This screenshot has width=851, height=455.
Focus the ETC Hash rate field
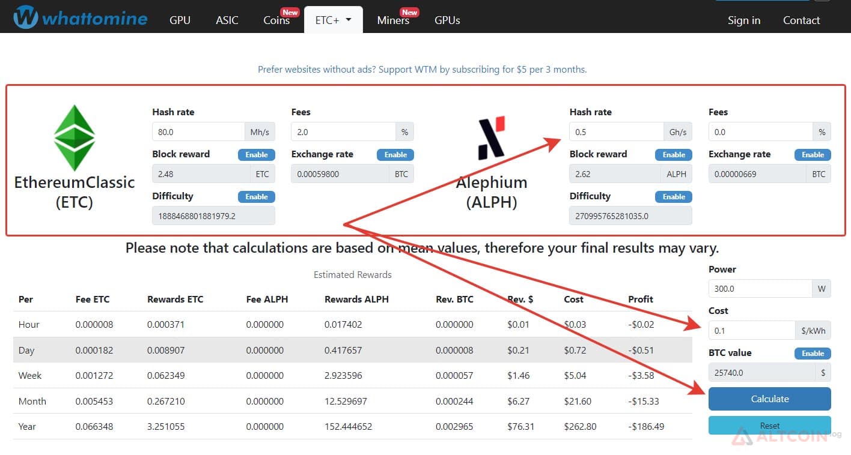point(198,132)
